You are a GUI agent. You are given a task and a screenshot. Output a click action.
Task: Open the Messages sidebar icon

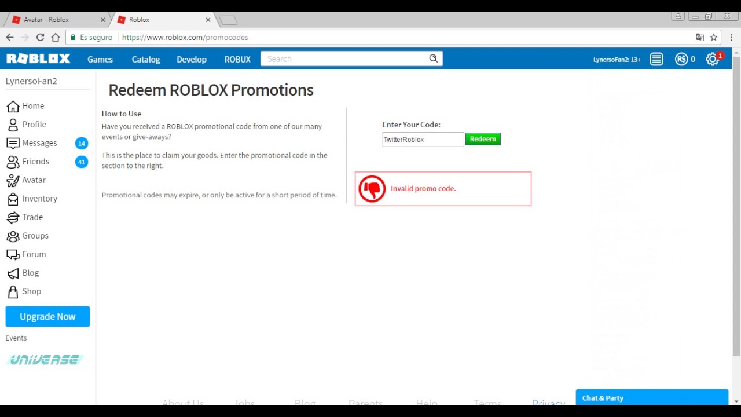point(13,143)
